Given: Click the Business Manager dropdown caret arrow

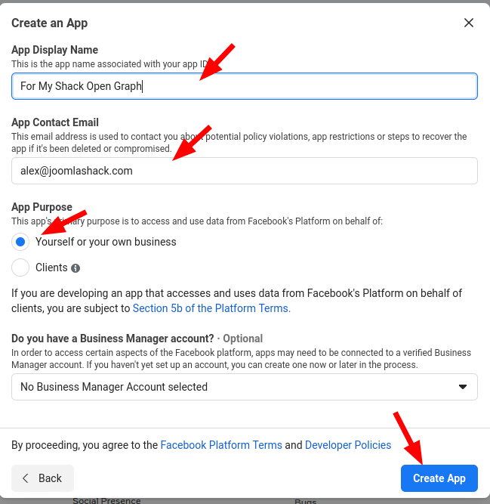Looking at the screenshot, I should (x=462, y=387).
